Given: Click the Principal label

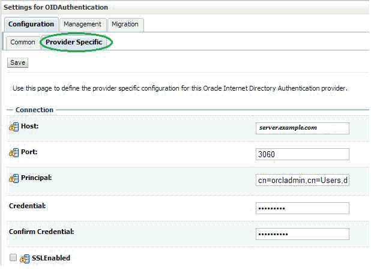Looking at the screenshot, I should pos(37,178).
